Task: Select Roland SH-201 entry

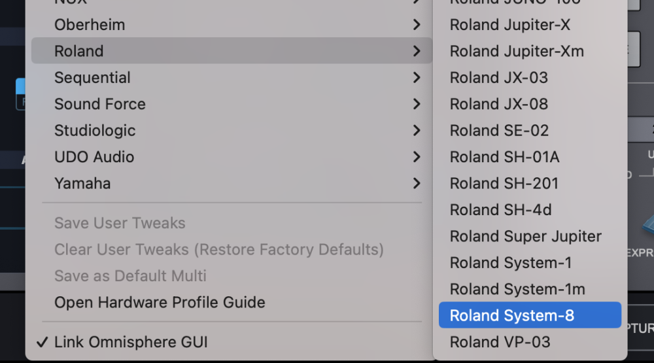Action: click(504, 184)
